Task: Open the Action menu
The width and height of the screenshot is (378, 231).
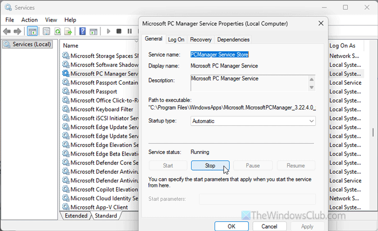Action: 29,20
